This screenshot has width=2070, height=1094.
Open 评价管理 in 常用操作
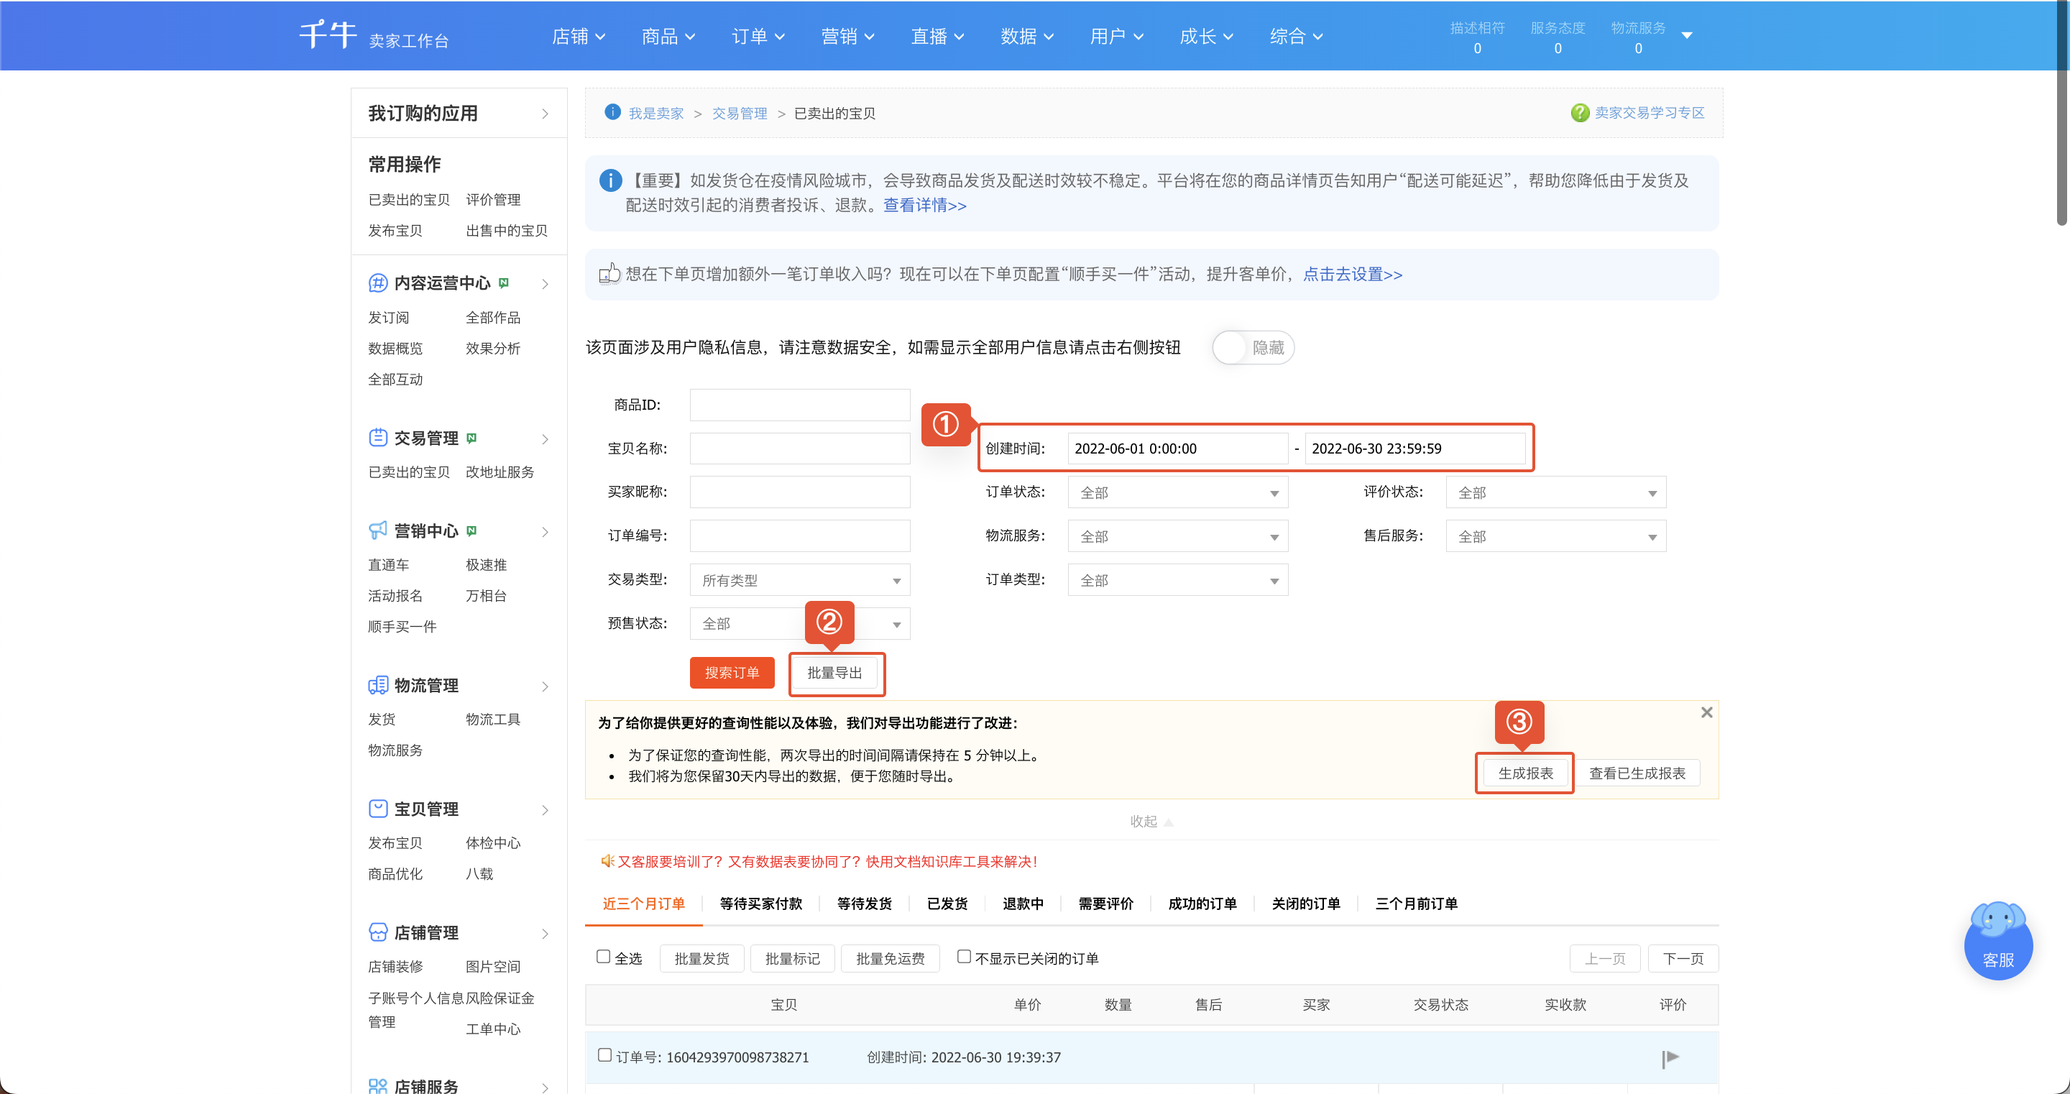492,199
